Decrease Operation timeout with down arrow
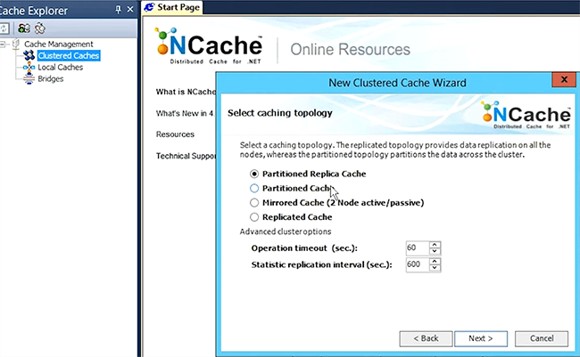Viewport: 580px width, 357px height. (x=435, y=251)
